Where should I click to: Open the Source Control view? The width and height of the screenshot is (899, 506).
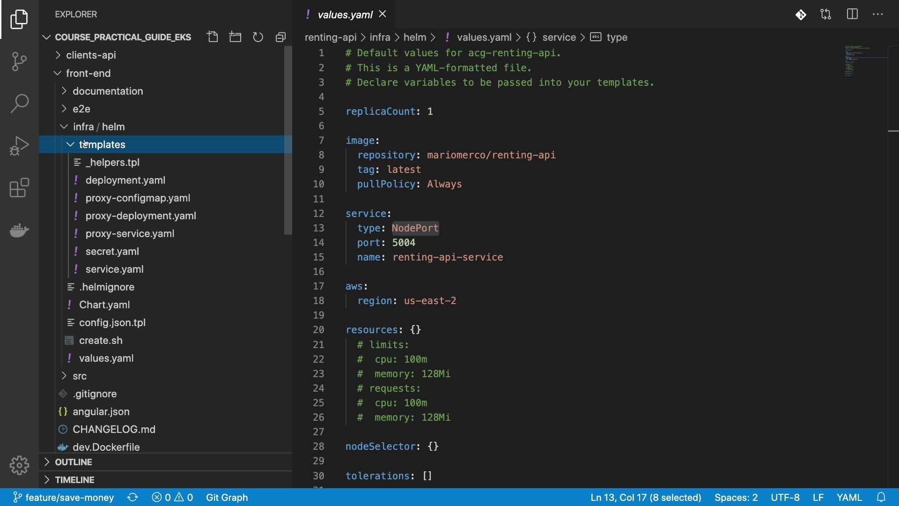click(x=19, y=61)
